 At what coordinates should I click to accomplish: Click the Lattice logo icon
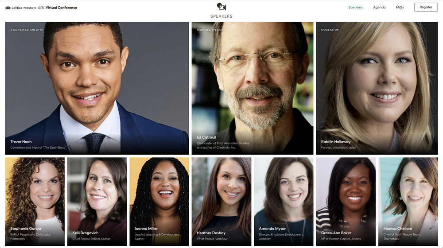[x=8, y=8]
